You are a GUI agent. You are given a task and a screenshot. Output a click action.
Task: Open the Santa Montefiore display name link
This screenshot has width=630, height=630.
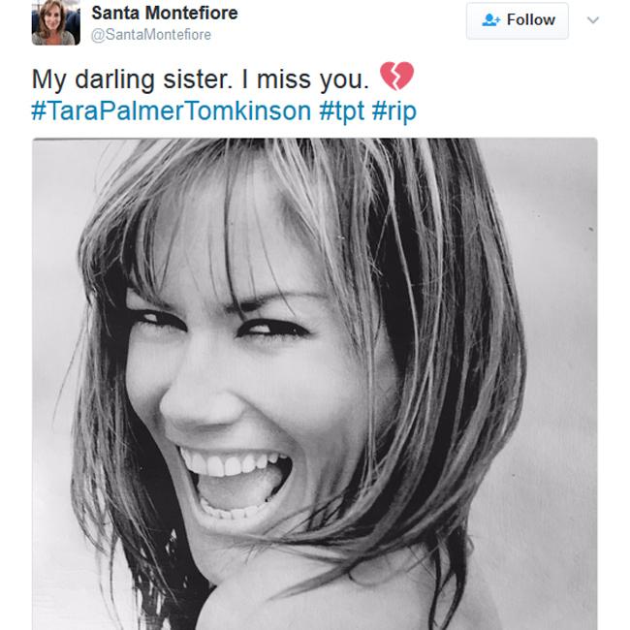point(164,14)
